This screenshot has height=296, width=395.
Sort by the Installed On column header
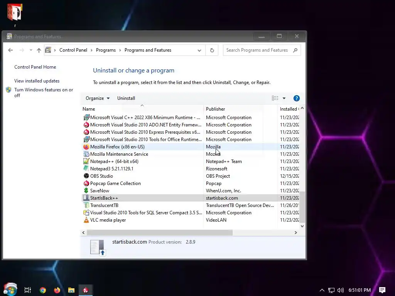[289, 109]
